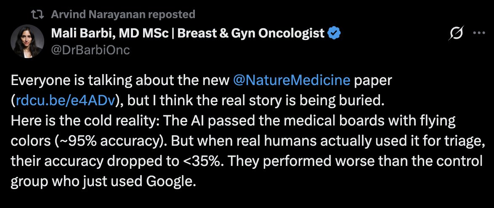494x208 pixels.
Task: Click the display name Mali Barbi, MD MSc
Action: point(111,33)
